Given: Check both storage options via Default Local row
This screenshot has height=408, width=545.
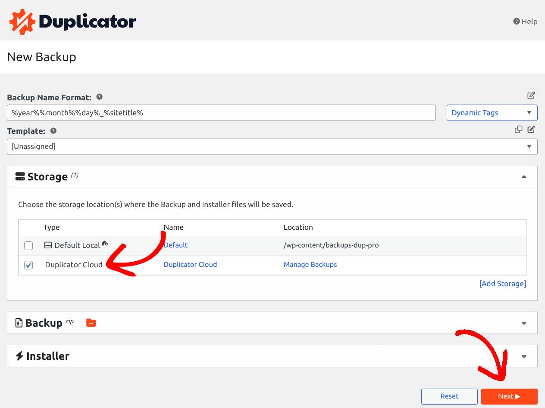Looking at the screenshot, I should click(x=28, y=245).
